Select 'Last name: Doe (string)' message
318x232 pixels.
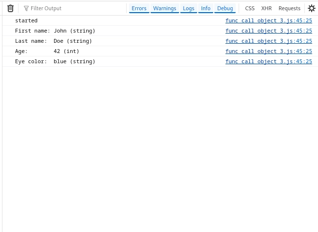(x=54, y=41)
